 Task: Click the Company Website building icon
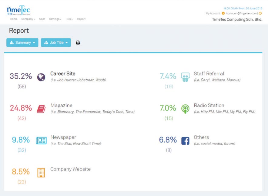point(41,173)
